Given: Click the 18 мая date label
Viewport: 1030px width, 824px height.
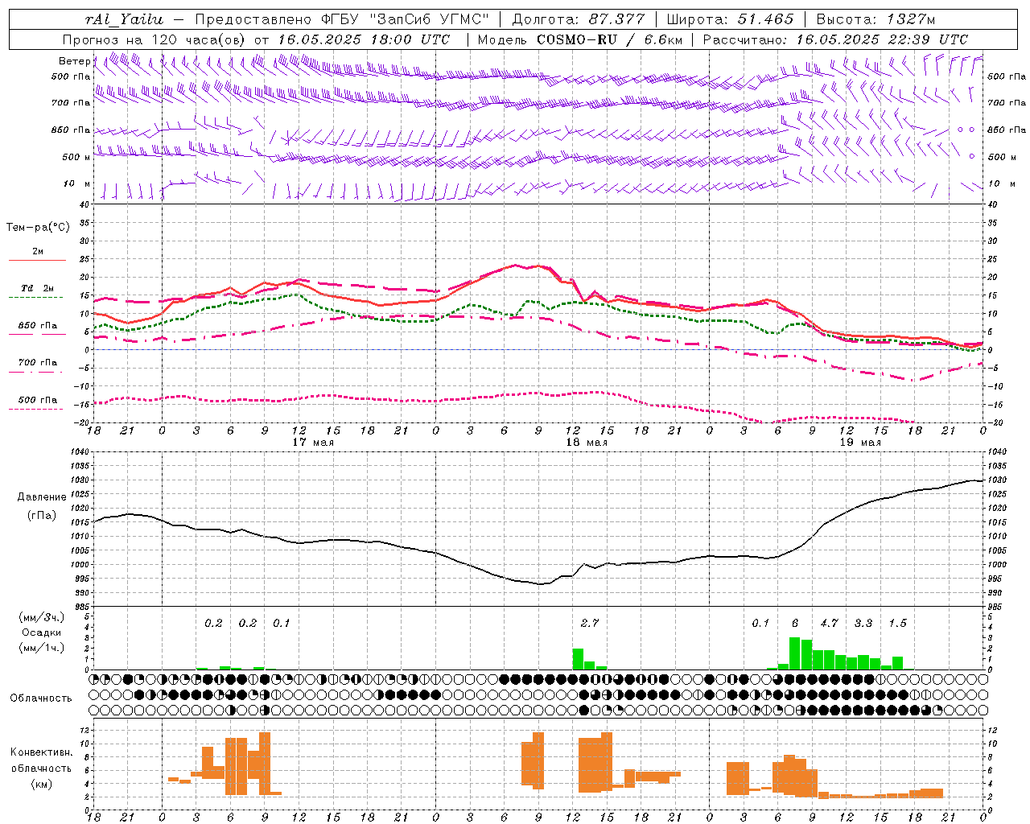Looking at the screenshot, I should coord(587,443).
